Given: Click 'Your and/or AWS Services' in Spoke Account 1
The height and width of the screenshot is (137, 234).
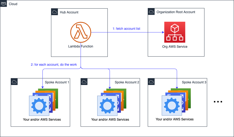Looking at the screenshot, I should pos(42,119).
